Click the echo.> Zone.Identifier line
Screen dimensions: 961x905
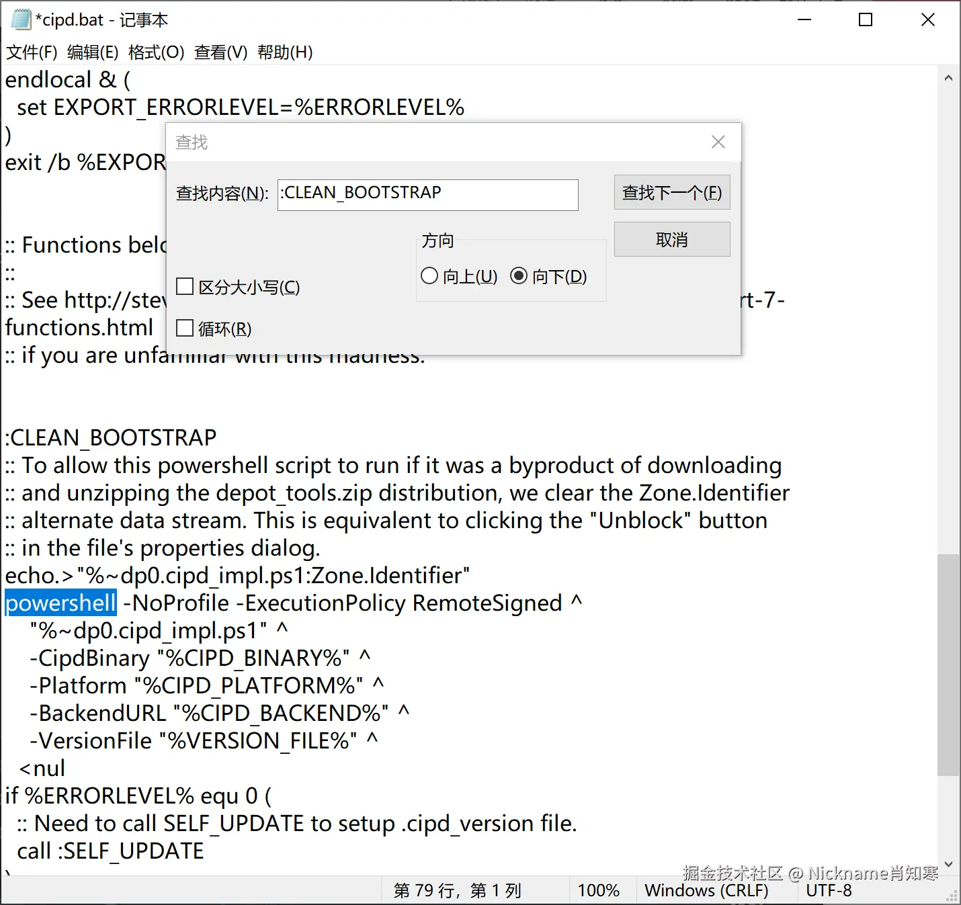237,575
